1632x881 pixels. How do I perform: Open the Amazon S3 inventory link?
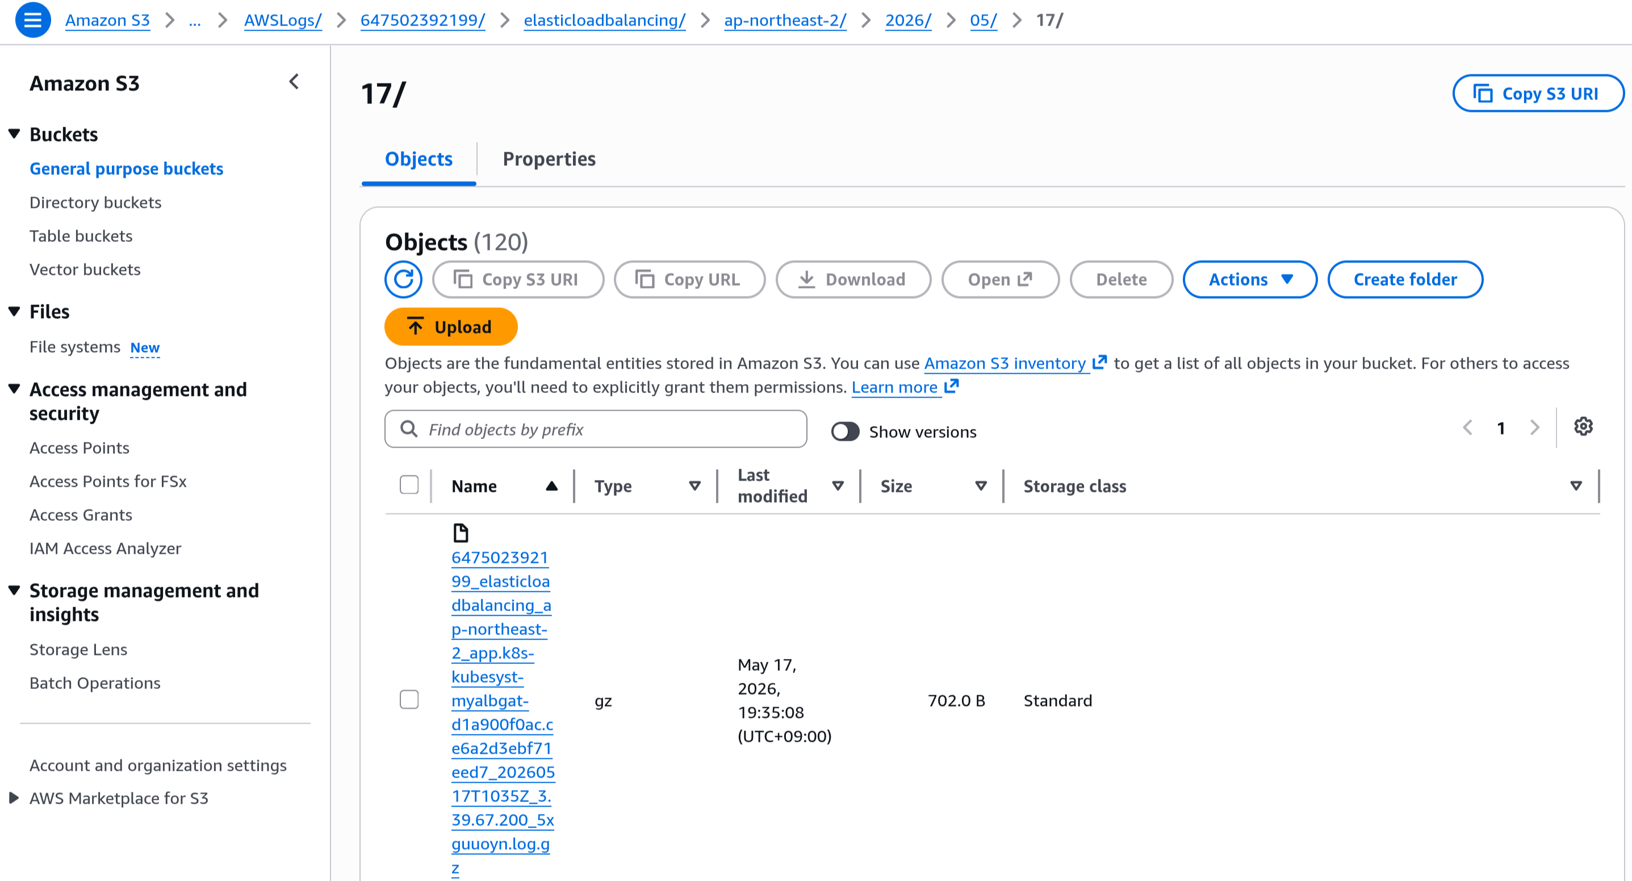1015,363
